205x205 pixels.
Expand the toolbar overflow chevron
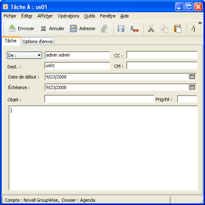coord(200,23)
